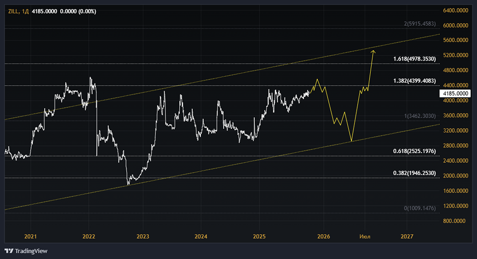Viewport: 477px width, 259px height.
Task: Click the 5200.0000 price axis label
Action: (x=456, y=55)
